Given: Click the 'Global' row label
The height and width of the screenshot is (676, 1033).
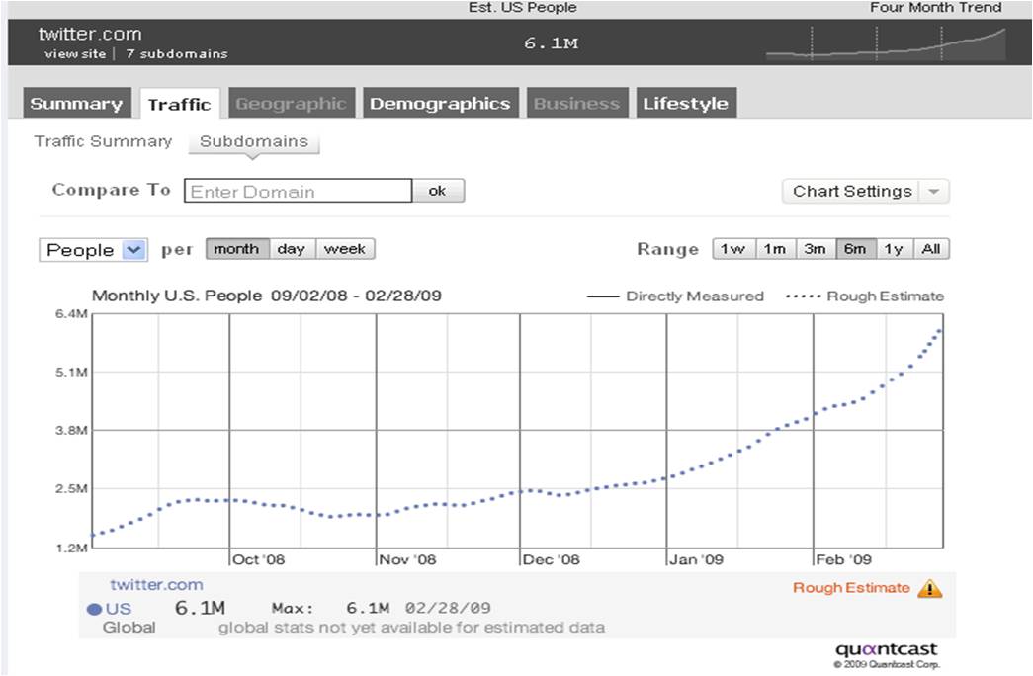Looking at the screenshot, I should pyautogui.click(x=129, y=628).
